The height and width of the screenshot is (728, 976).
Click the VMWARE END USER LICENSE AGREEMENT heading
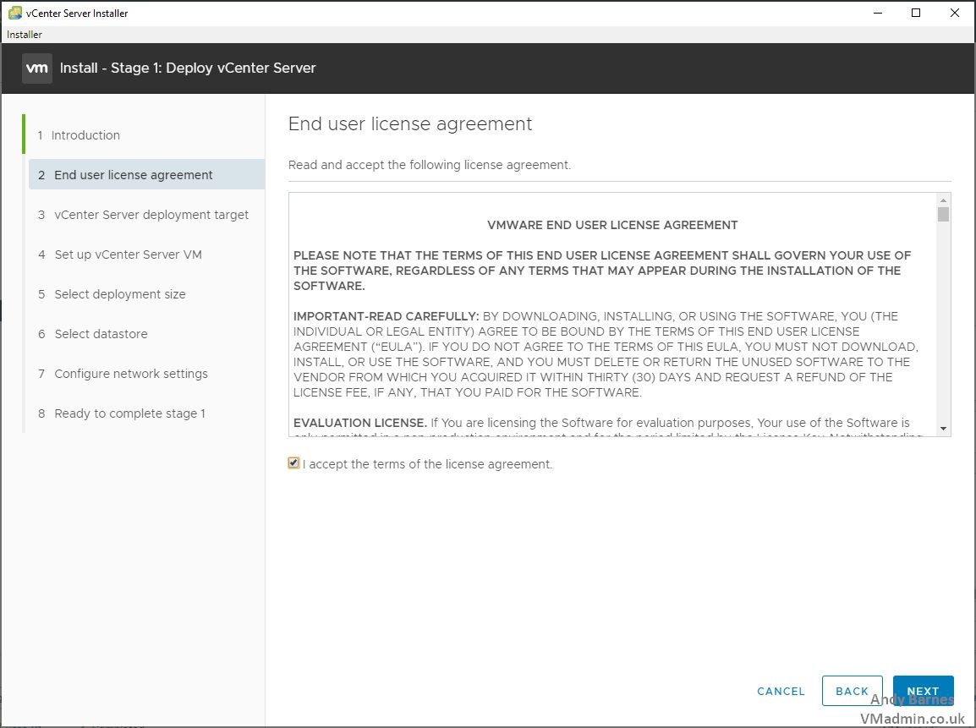612,225
